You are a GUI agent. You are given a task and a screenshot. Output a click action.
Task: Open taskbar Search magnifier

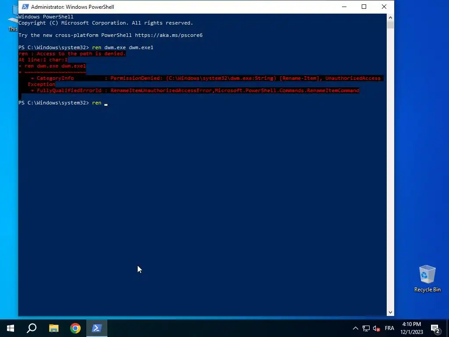tap(32, 328)
